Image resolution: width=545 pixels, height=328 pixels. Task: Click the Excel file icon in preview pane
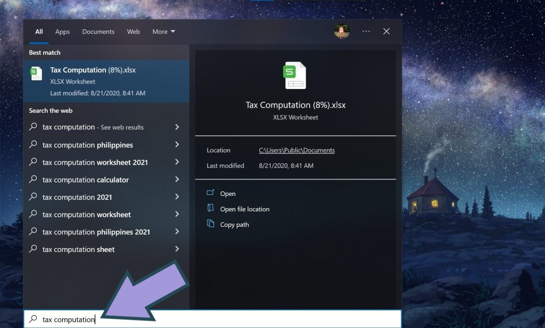tap(295, 75)
